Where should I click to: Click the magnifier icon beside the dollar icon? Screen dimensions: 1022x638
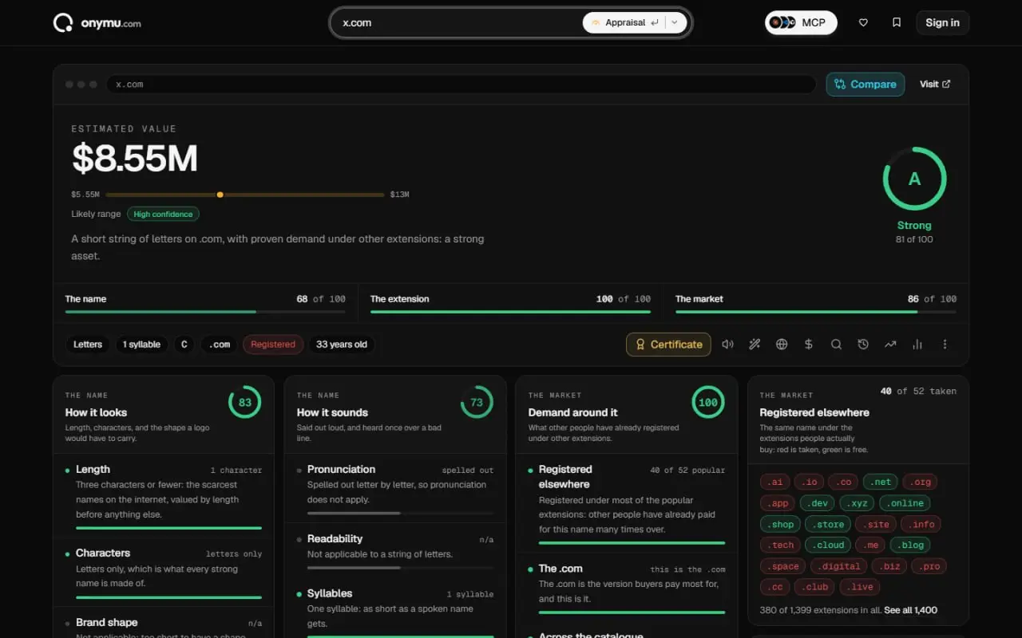[x=836, y=345]
